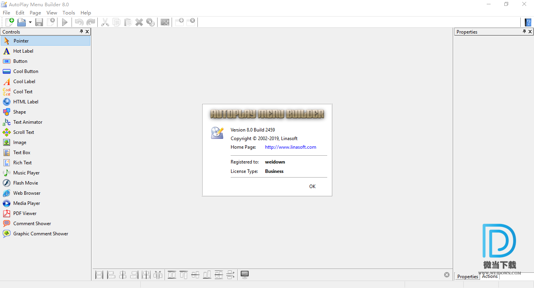534x288 pixels.
Task: Switch to the Actions tab
Action: click(x=490, y=276)
